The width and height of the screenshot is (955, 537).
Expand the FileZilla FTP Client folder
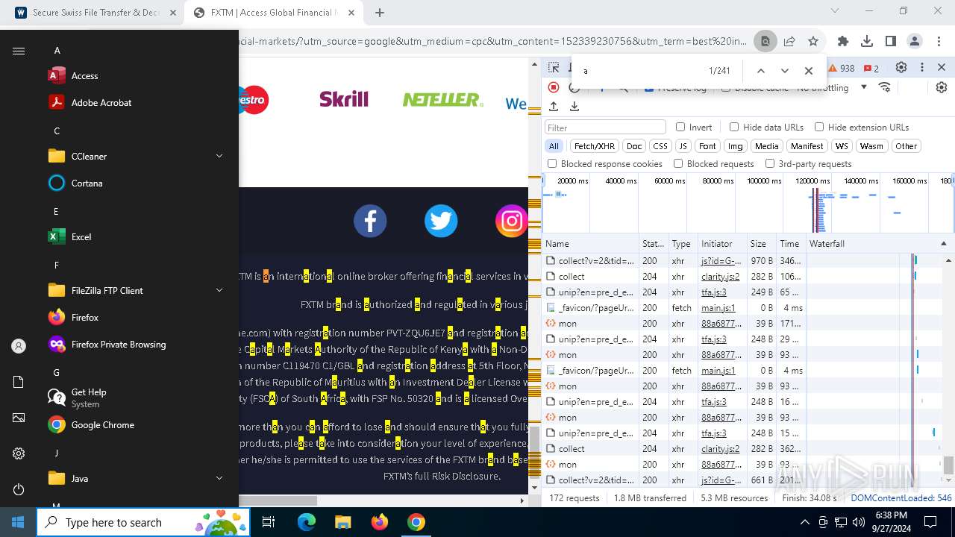(219, 290)
